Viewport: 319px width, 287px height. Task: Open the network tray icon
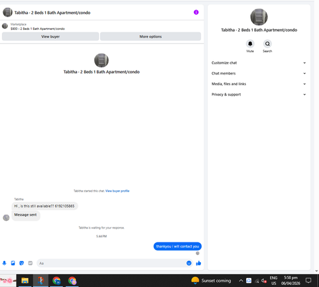[256, 281]
